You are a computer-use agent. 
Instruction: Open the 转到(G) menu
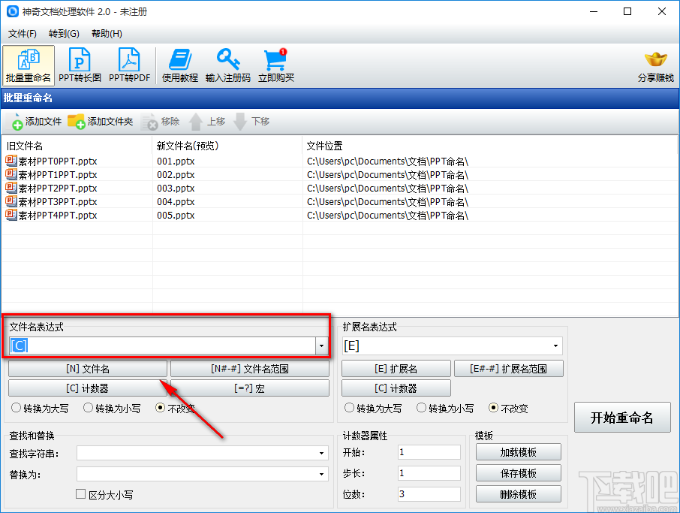(x=64, y=33)
